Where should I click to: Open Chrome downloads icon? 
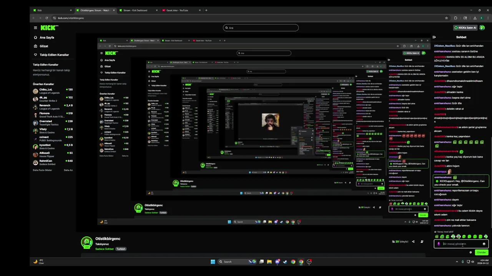[x=475, y=18]
